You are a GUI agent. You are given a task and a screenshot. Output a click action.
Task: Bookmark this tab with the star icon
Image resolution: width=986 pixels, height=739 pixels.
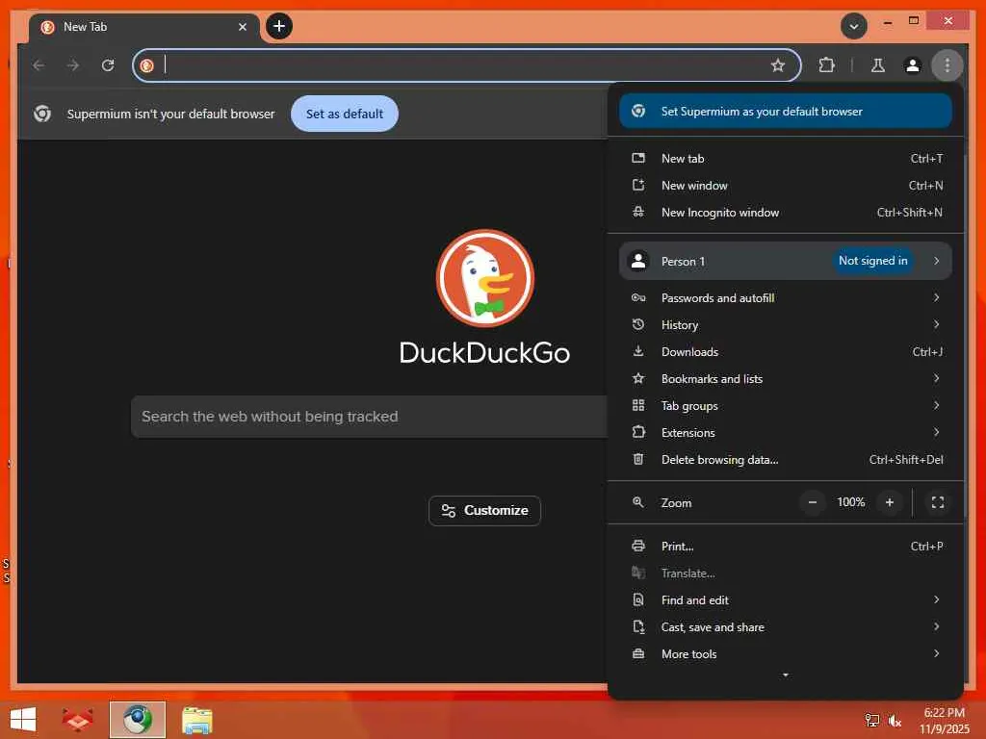[x=778, y=65]
